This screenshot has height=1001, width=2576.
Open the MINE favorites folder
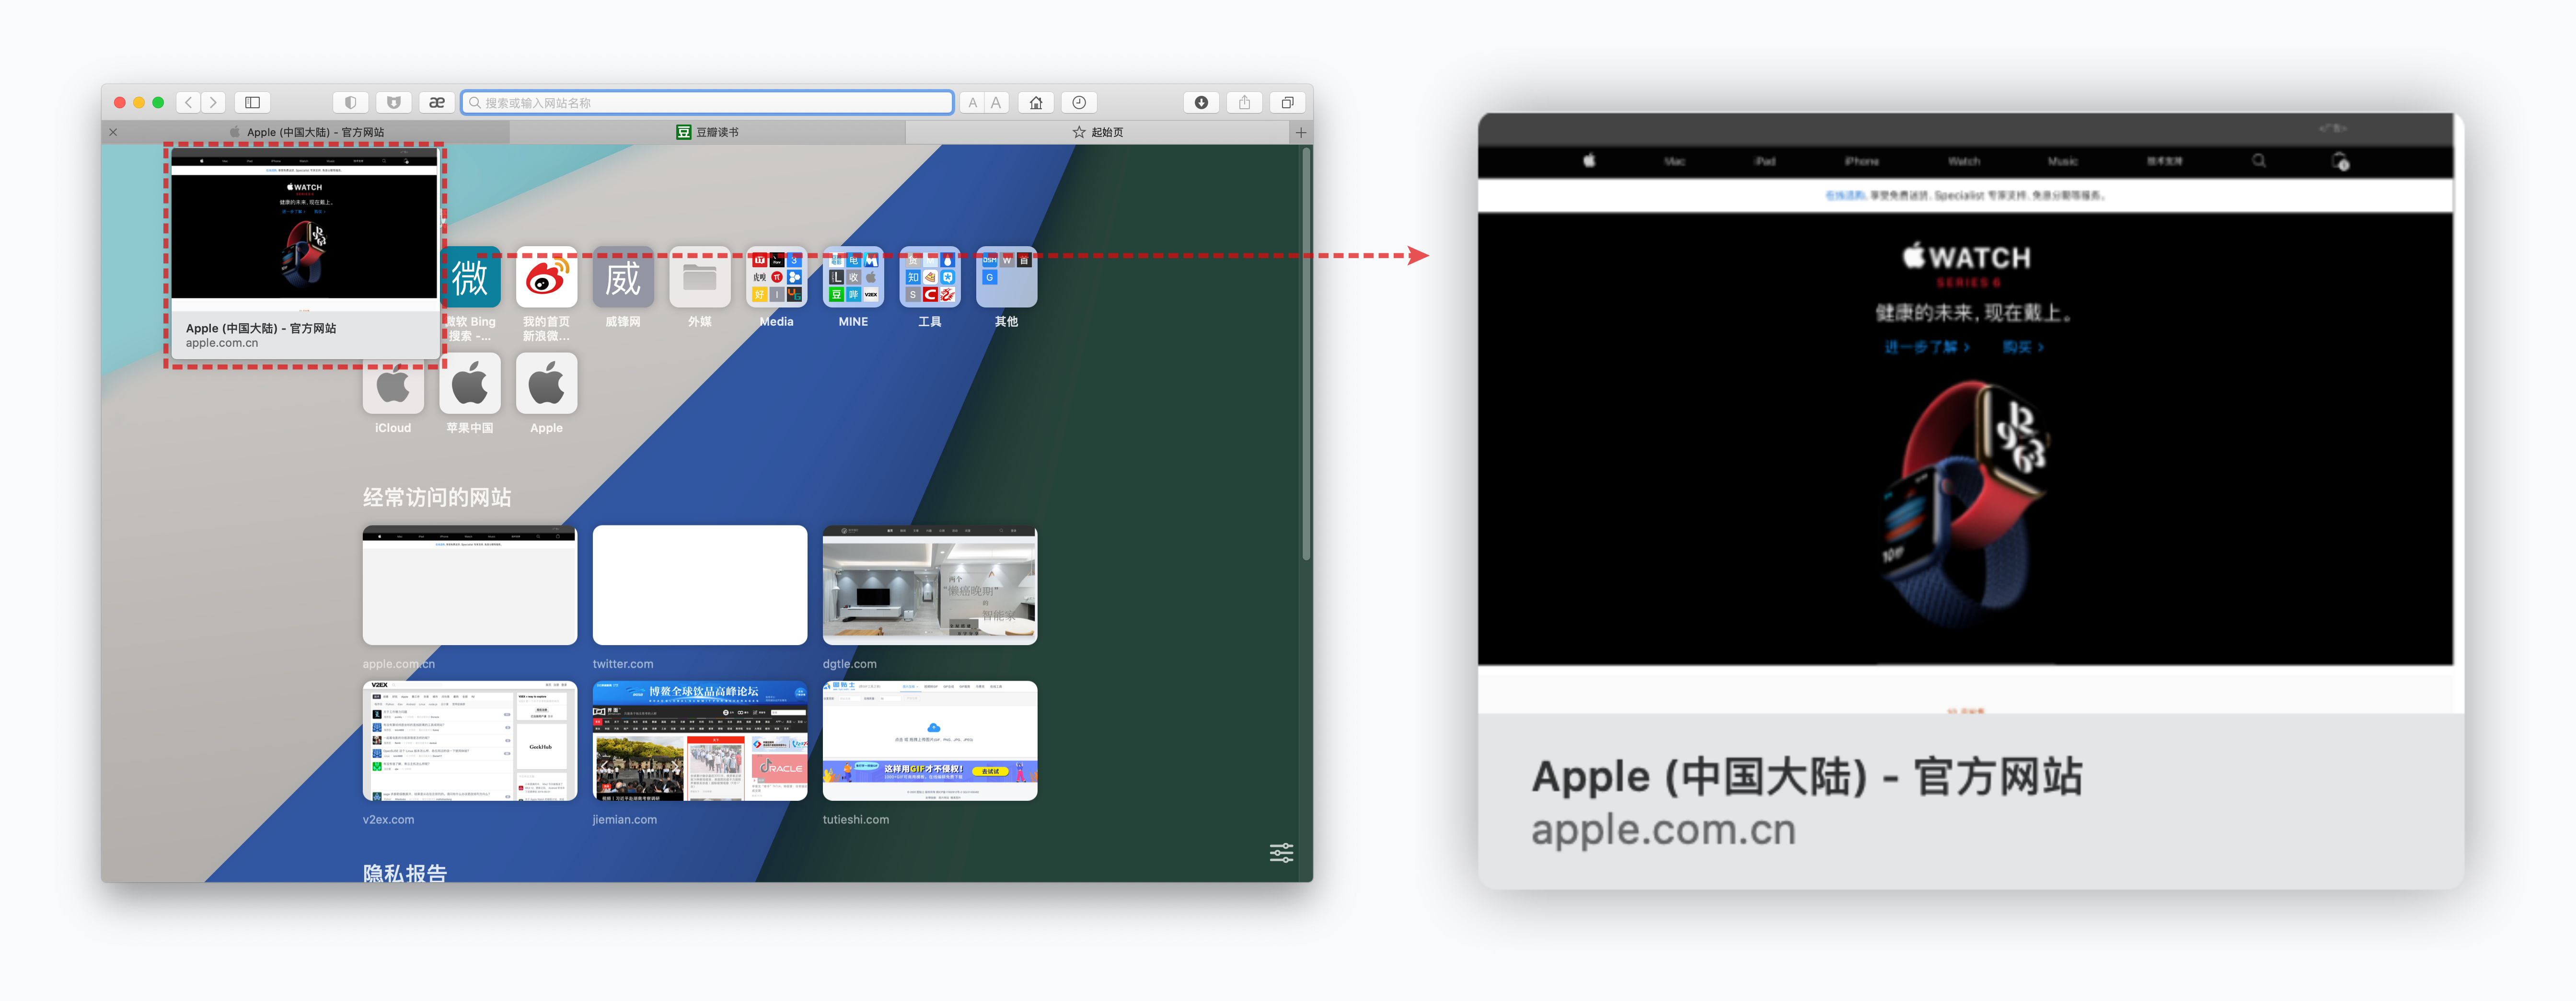click(853, 277)
